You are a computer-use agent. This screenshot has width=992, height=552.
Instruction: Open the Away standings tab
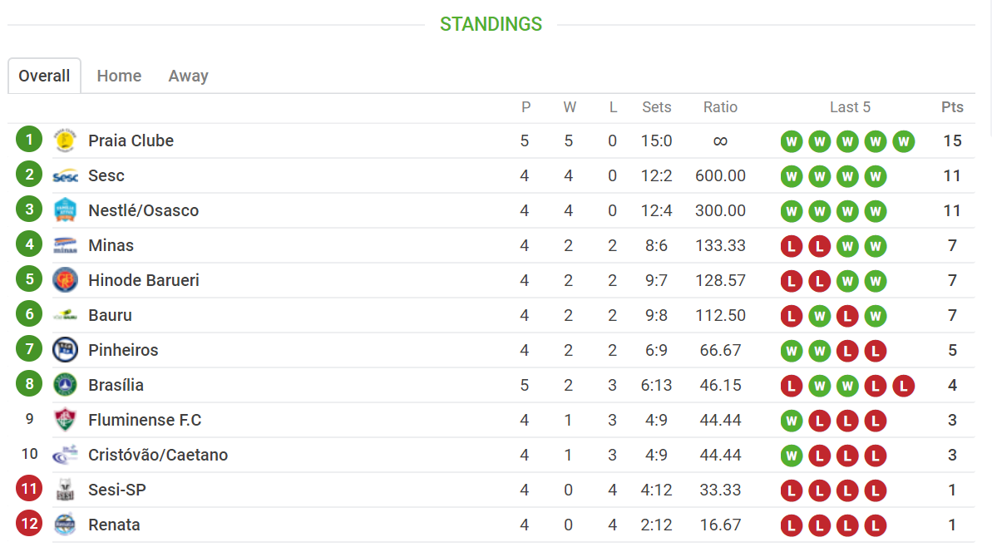[188, 76]
